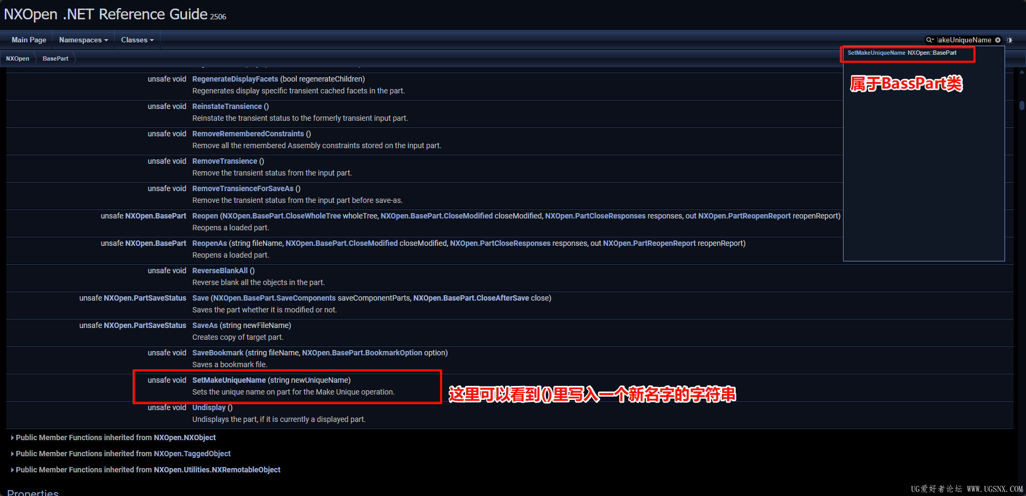Open the NXOpen.TaggedObject inherited class link
1026x496 pixels.
point(192,454)
